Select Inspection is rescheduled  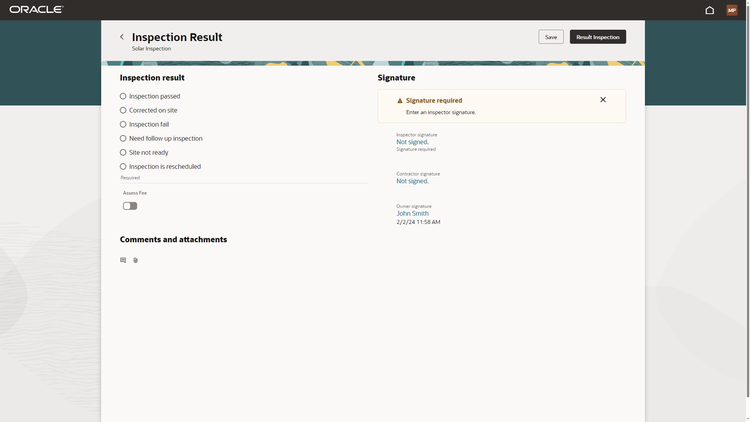tap(123, 166)
